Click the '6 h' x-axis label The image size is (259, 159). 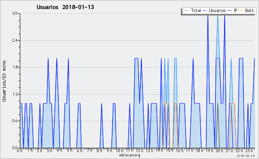tap(79, 151)
